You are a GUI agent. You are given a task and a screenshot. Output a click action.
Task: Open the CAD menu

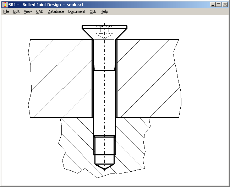40,11
